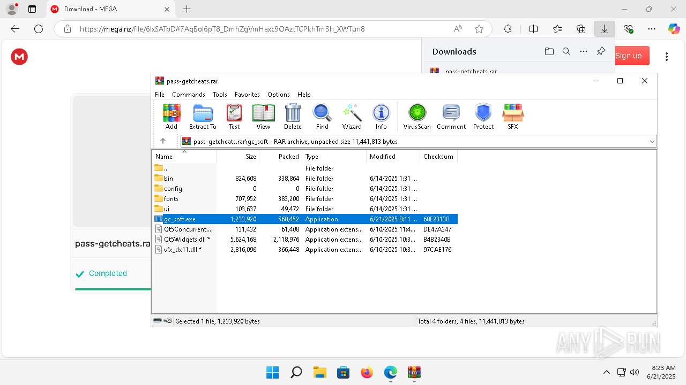
Task: Select Qt5Concurrent dll file
Action: (x=305, y=229)
